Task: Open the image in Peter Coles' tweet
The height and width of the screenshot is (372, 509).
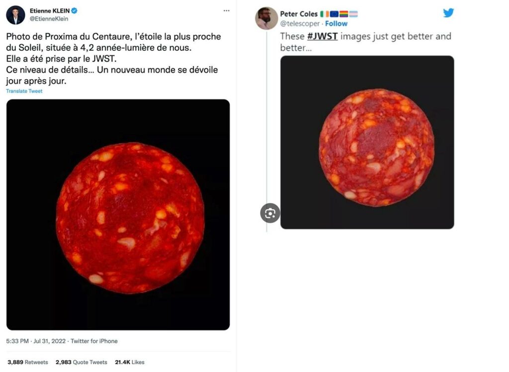Action: click(367, 142)
